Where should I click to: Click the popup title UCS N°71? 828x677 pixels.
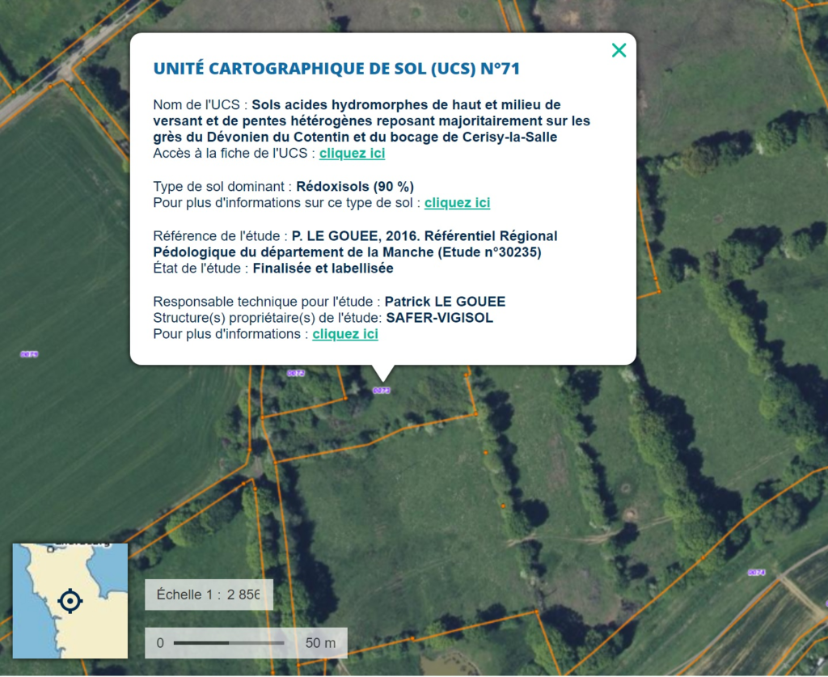tap(336, 69)
